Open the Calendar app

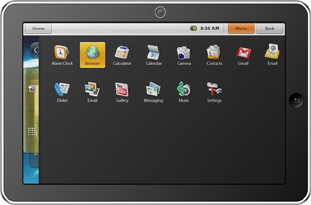coord(154,55)
